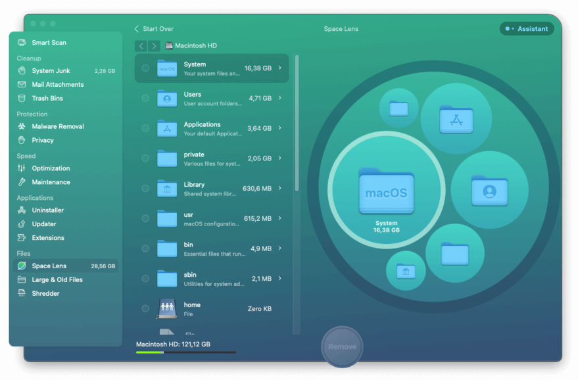
Task: Click the Library folder icon in list
Action: point(167,188)
